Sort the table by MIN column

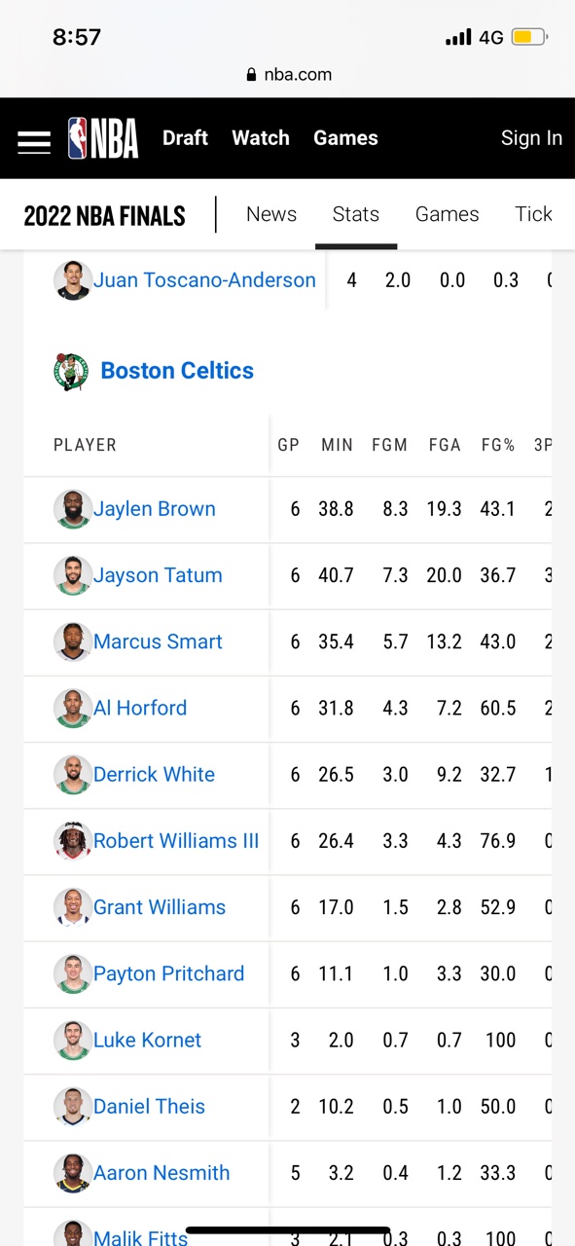coord(337,445)
